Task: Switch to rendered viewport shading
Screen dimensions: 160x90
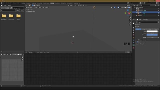Action: tap(129, 7)
